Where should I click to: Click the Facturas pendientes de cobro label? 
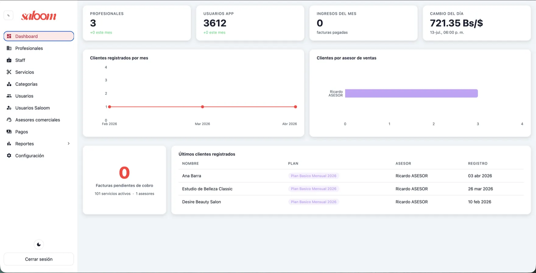pos(124,185)
